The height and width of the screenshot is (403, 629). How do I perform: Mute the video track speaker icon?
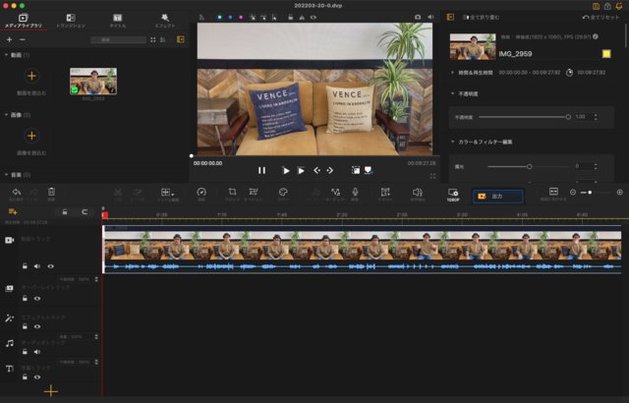tap(37, 266)
